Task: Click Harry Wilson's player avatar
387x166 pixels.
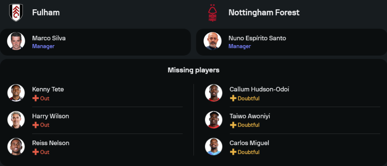Action: pos(16,120)
